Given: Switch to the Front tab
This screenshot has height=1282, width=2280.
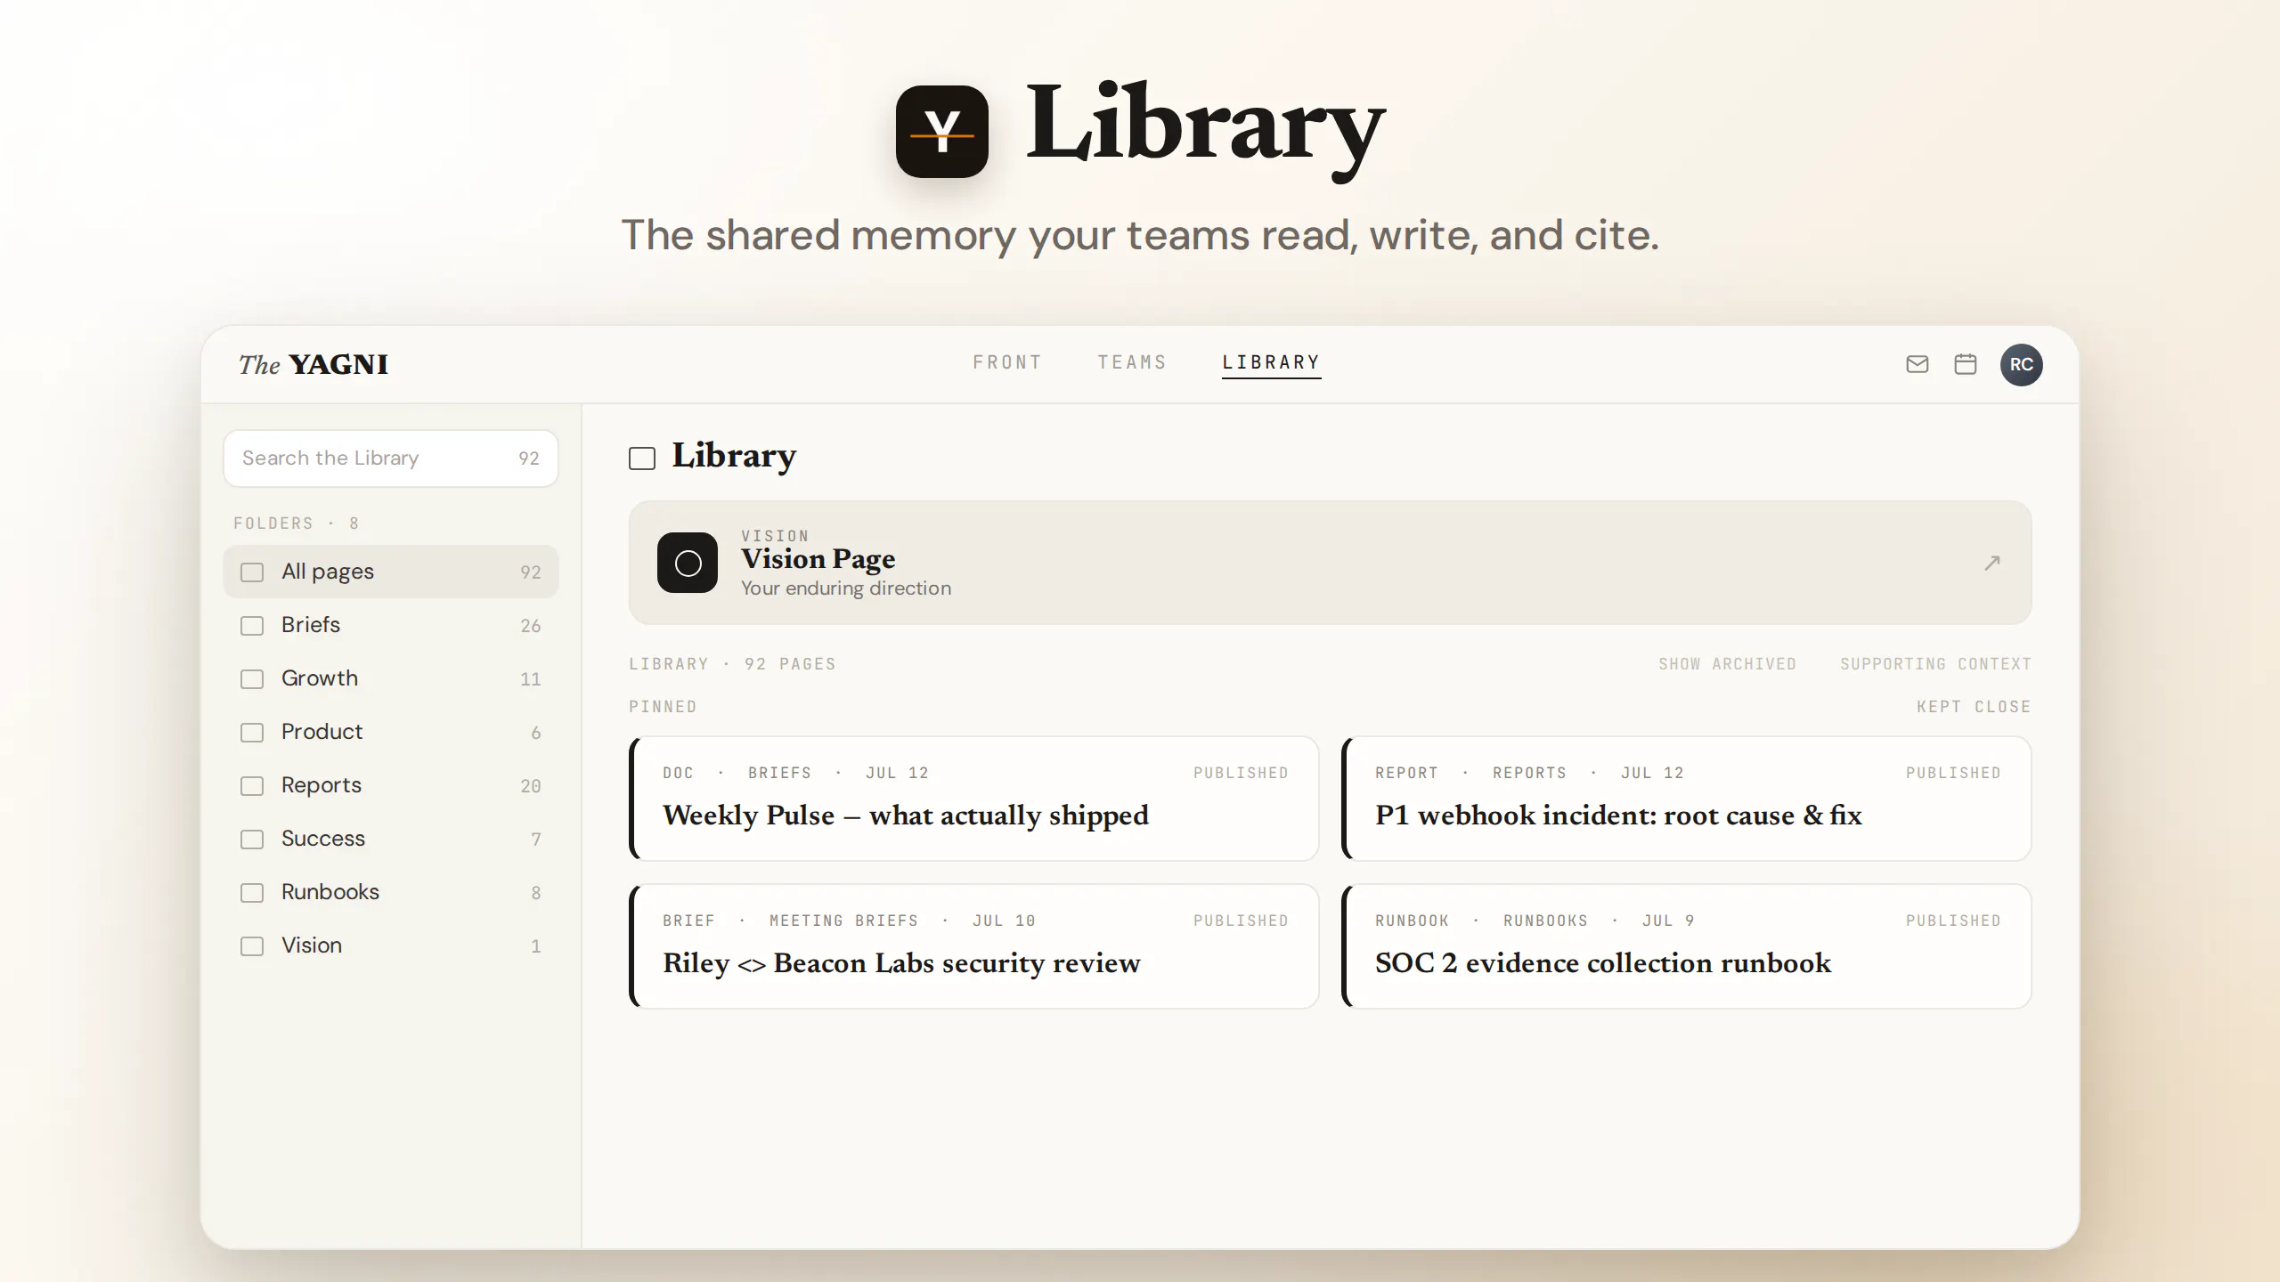Looking at the screenshot, I should pyautogui.click(x=1007, y=362).
